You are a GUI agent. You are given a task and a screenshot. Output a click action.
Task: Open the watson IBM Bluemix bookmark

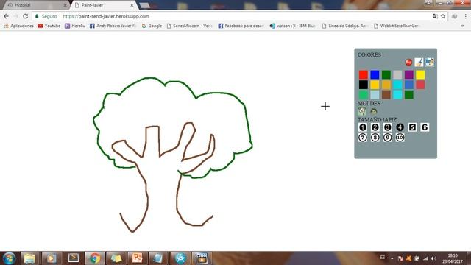click(x=293, y=26)
